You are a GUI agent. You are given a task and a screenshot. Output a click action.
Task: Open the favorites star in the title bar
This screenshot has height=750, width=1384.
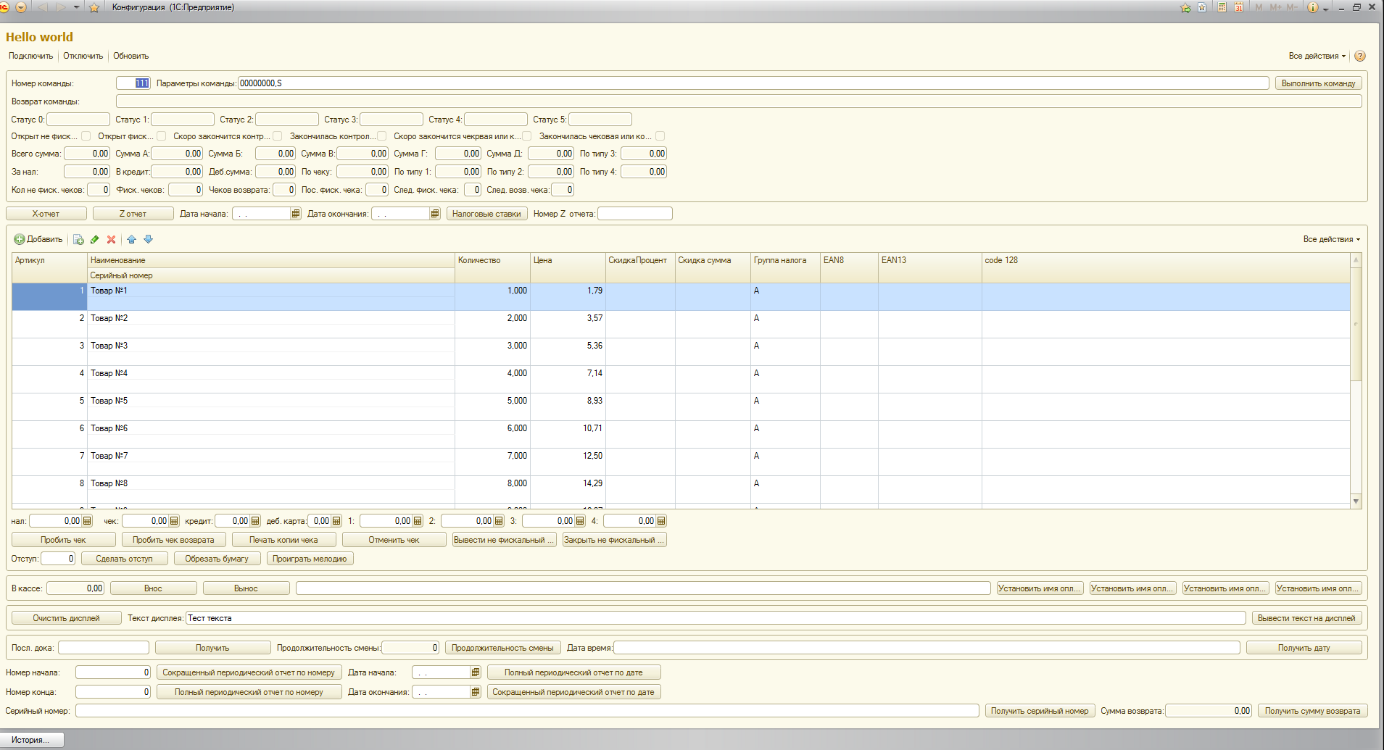(x=94, y=7)
